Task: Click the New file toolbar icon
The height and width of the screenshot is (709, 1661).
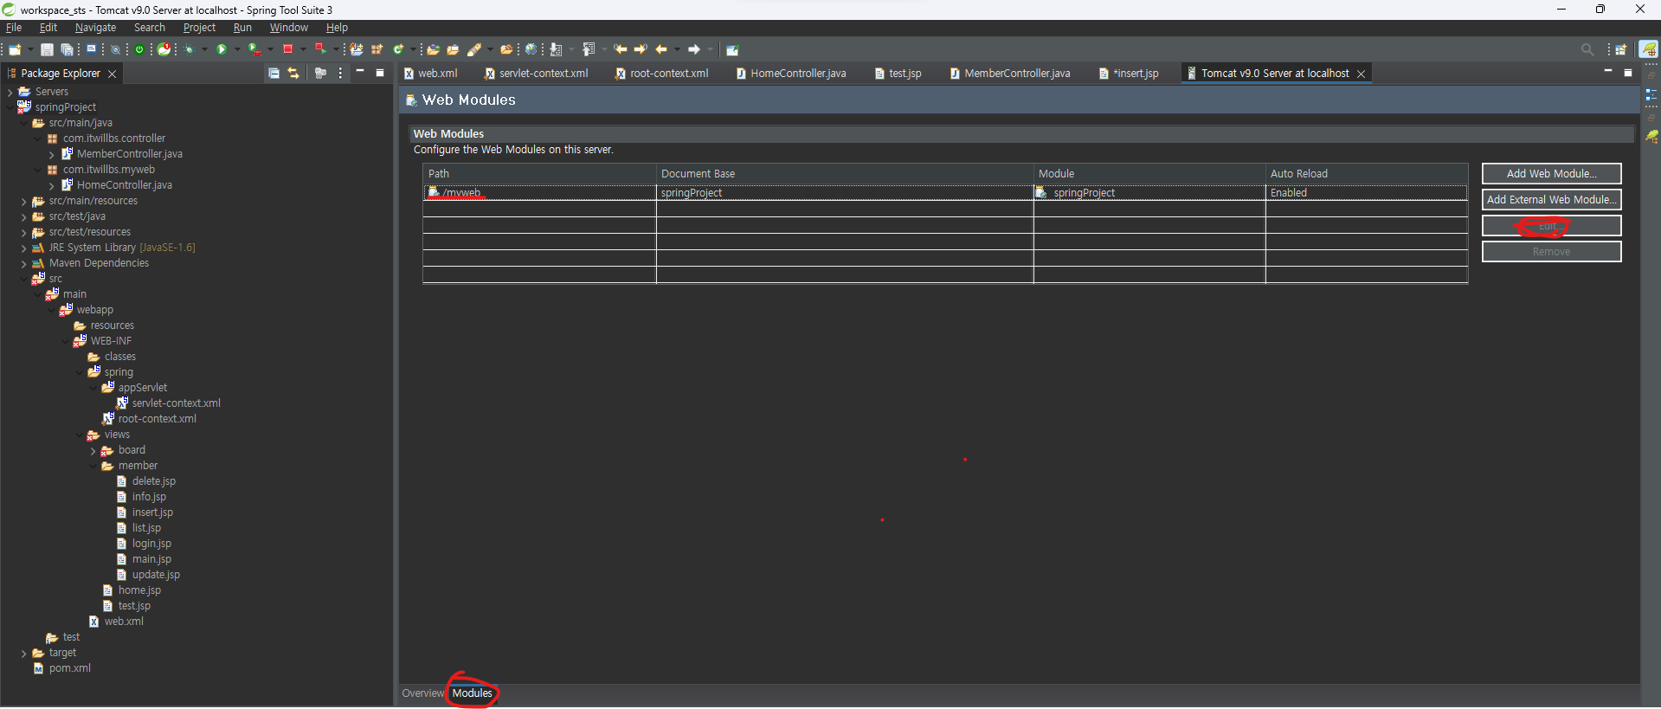Action: (15, 49)
